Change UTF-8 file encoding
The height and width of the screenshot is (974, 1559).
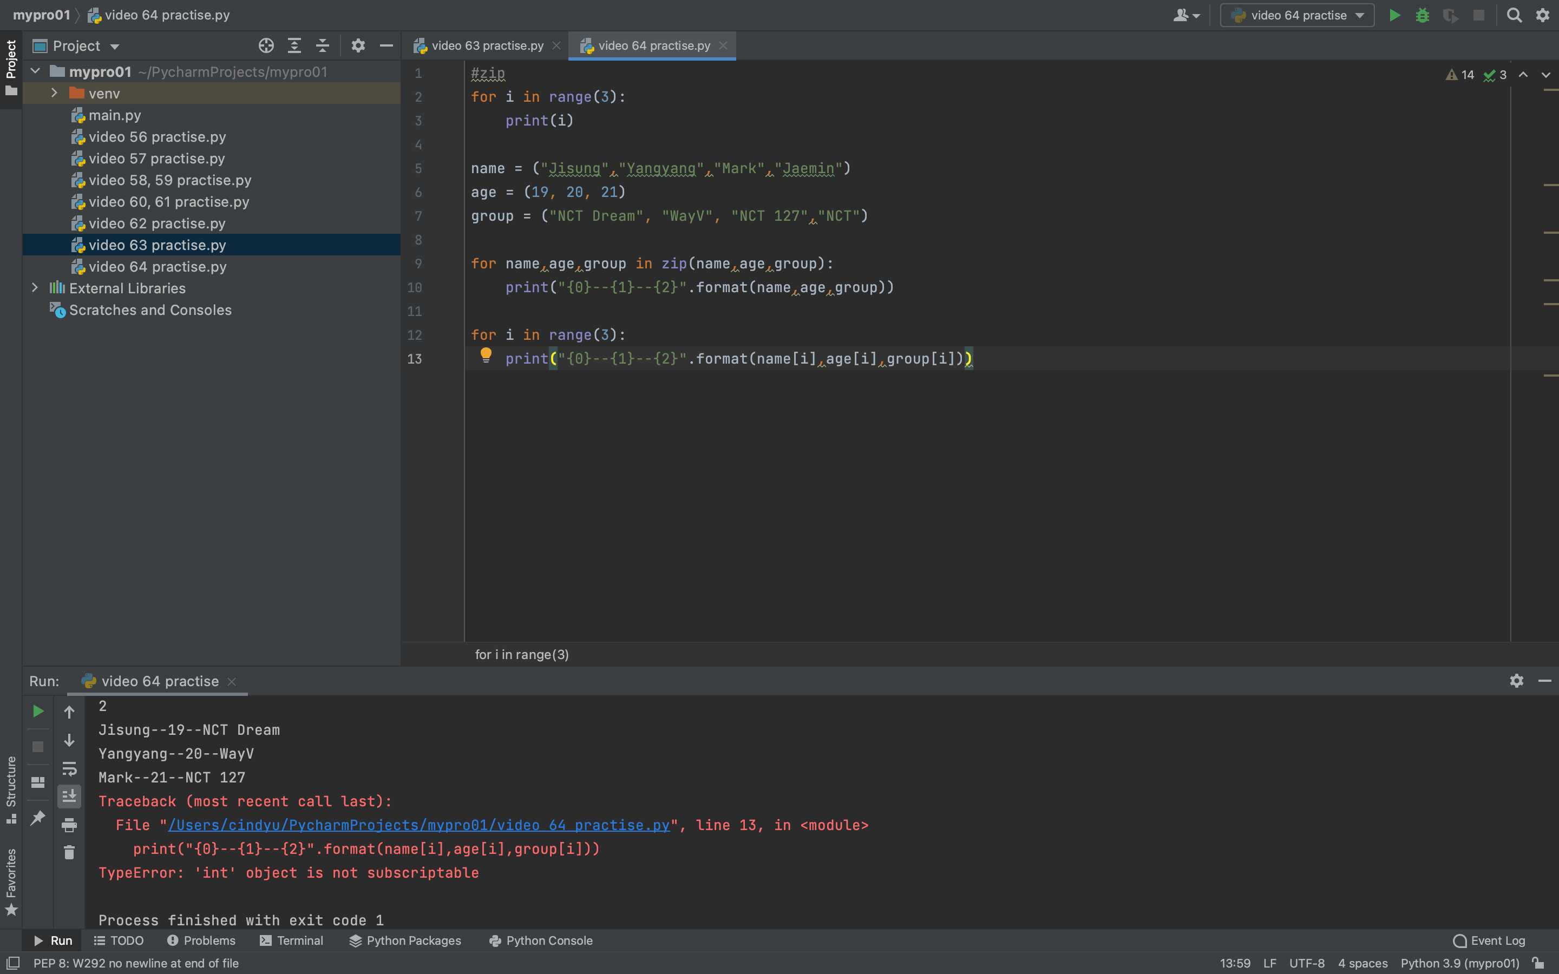click(x=1307, y=963)
